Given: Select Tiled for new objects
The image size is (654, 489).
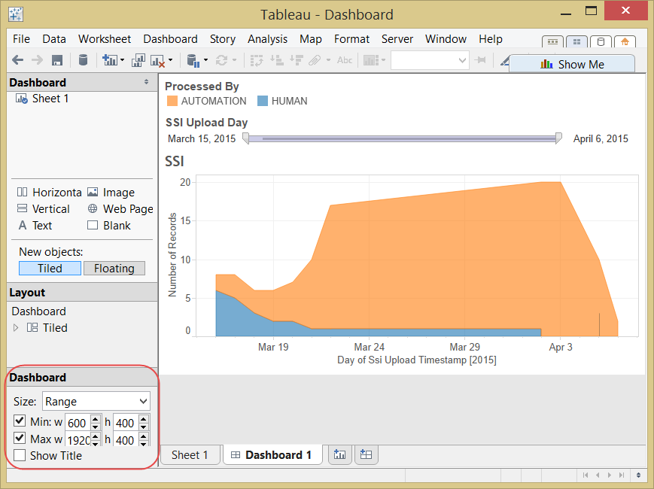Looking at the screenshot, I should pyautogui.click(x=50, y=268).
